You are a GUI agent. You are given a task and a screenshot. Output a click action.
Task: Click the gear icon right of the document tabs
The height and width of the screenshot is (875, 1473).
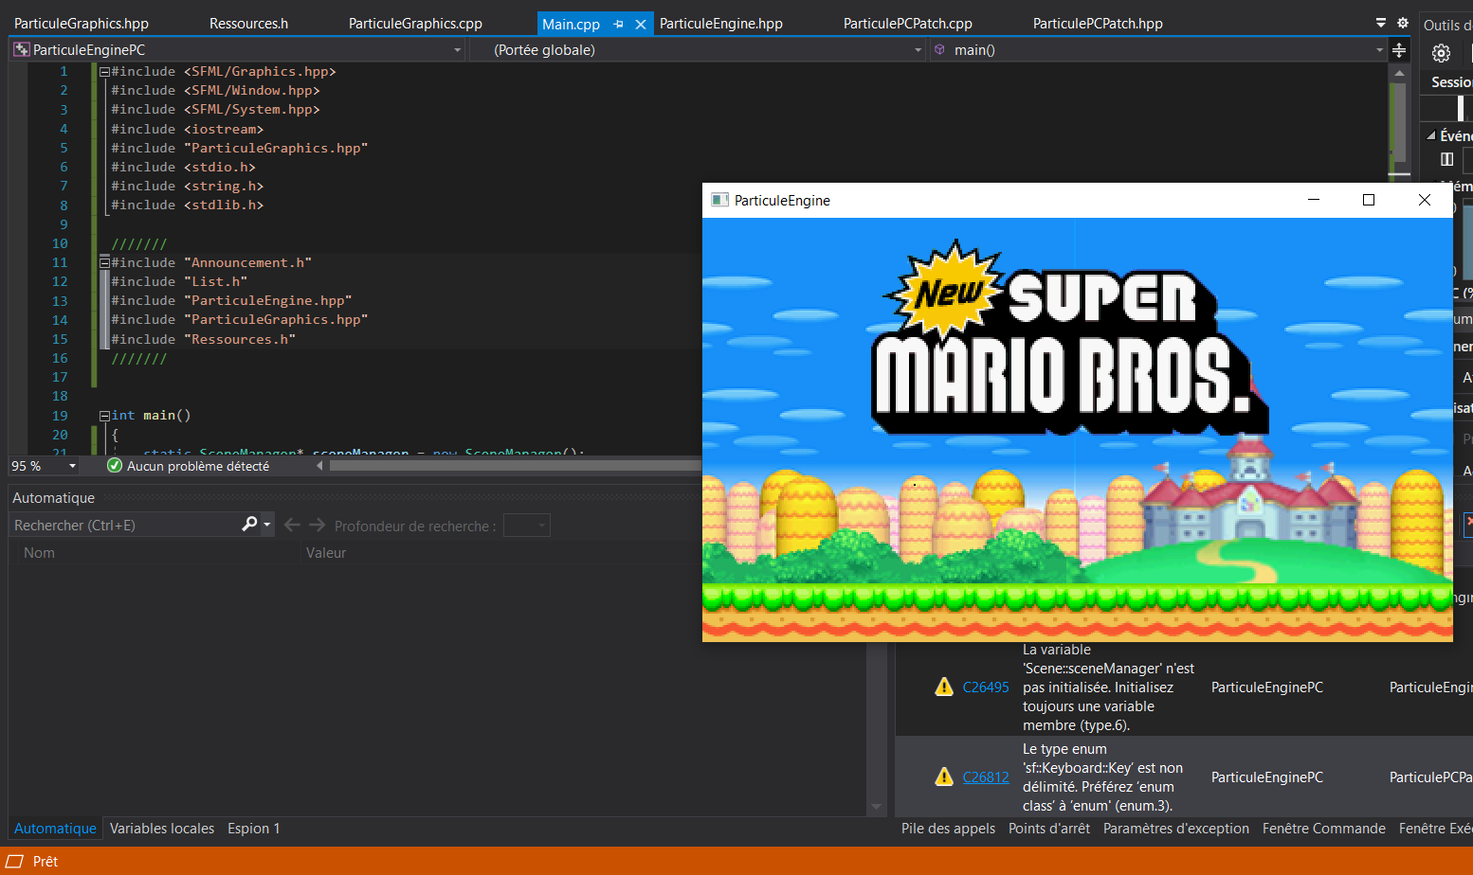1403,23
